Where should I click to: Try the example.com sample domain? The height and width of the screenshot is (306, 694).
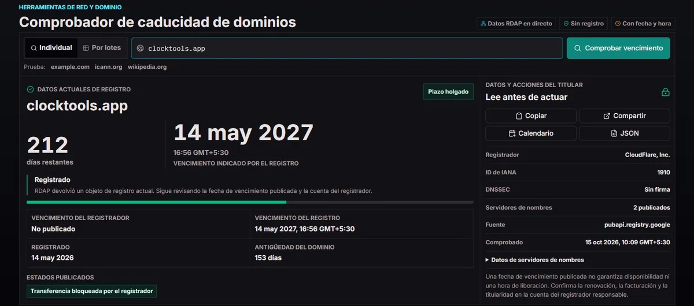70,67
